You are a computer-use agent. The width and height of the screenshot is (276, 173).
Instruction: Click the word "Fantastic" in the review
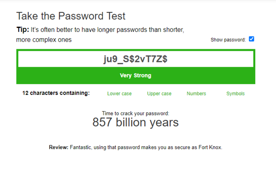(x=80, y=147)
